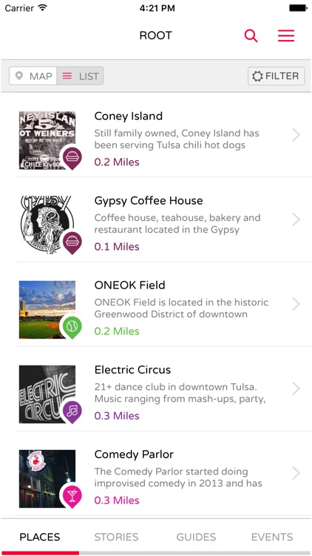Select the Gypsy Coffee House title
Screen dimensions: 312x556
149,201
